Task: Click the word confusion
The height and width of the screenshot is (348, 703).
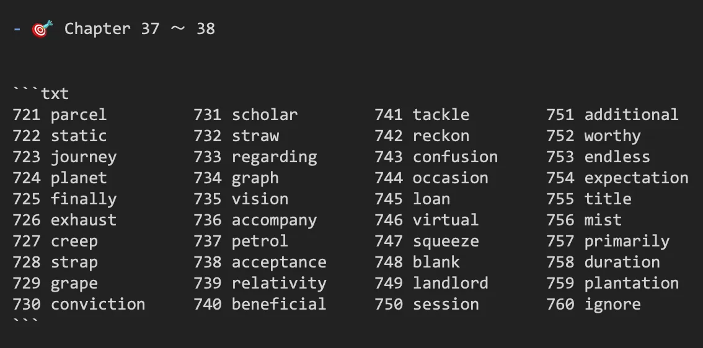Action: (455, 157)
